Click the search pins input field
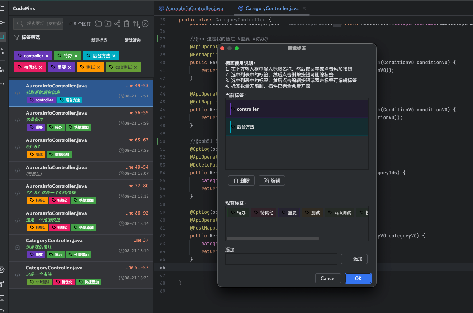The image size is (473, 313). 38,24
